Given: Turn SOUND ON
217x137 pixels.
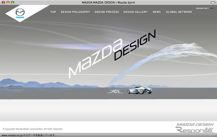Looking at the screenshot, I should click(202, 8).
